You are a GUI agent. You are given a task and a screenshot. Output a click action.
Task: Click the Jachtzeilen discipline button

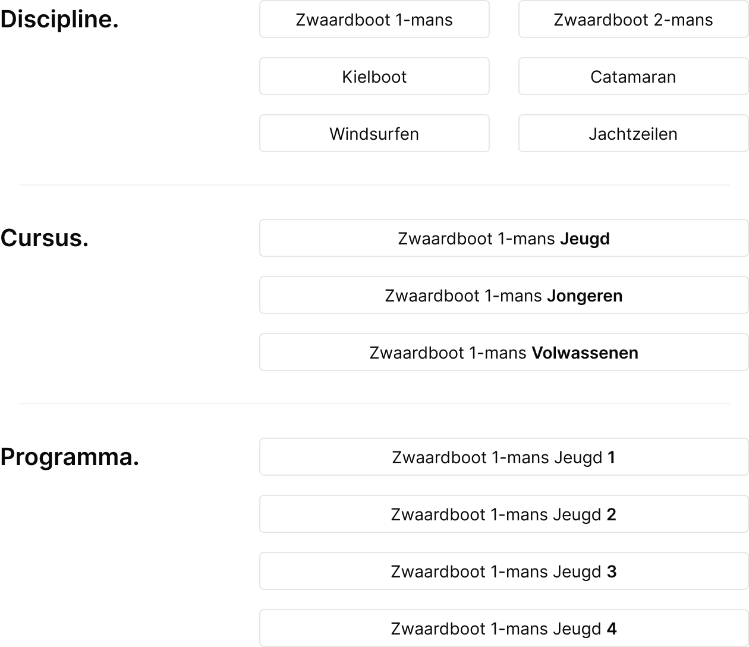tap(634, 134)
